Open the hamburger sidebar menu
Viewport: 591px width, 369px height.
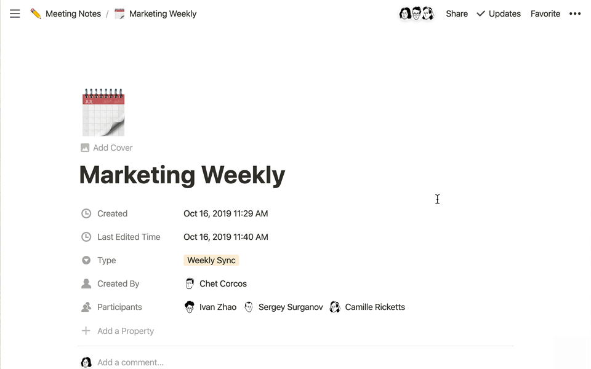pos(15,14)
